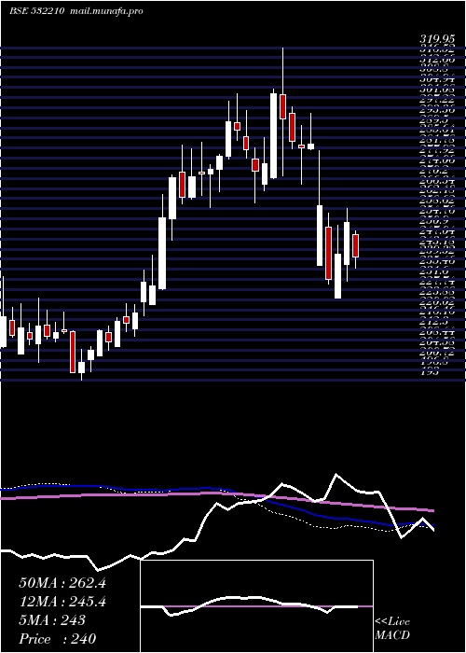
Task: Click the MACD inset chart box
Action: 256,606
